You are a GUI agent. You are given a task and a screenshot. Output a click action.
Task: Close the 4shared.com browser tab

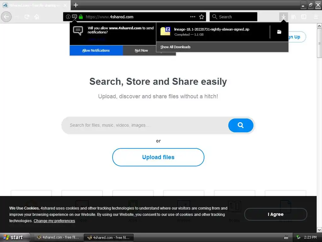coord(65,5)
